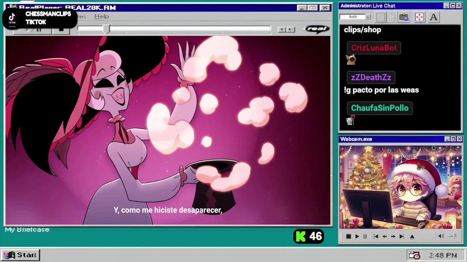Minimize the Live Chat window
The width and height of the screenshot is (467, 262).
(x=447, y=6)
